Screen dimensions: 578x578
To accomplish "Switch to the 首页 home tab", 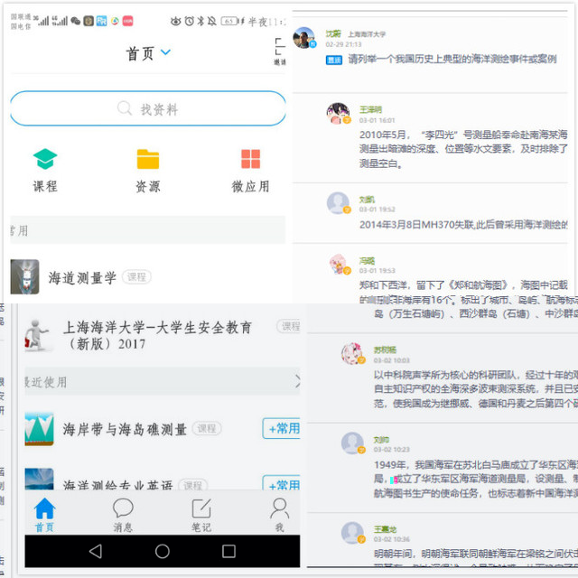I will 44,515.
